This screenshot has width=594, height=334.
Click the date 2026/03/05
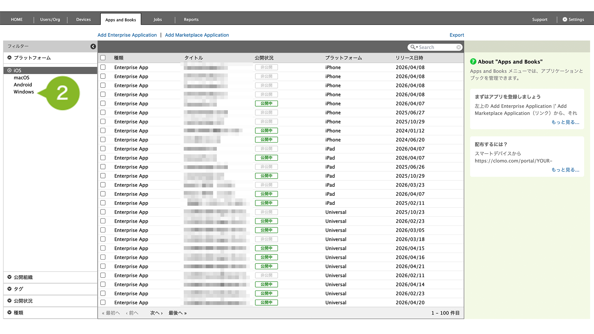pos(410,230)
